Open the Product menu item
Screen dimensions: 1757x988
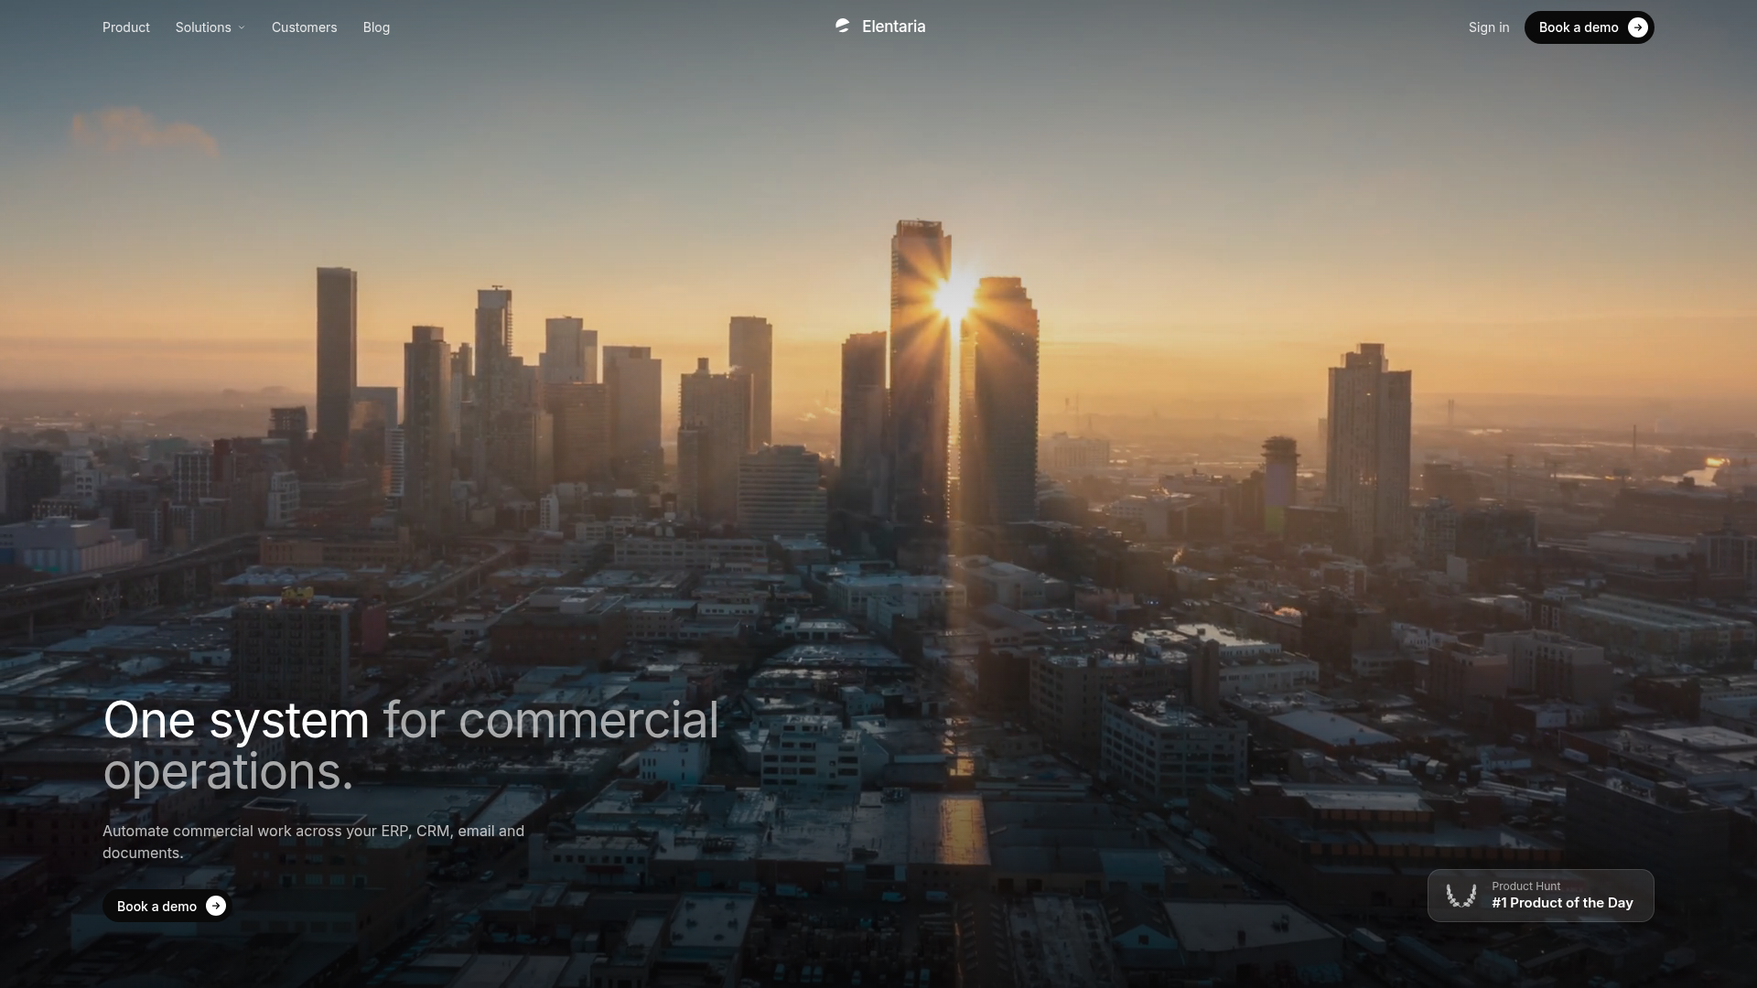(x=125, y=27)
